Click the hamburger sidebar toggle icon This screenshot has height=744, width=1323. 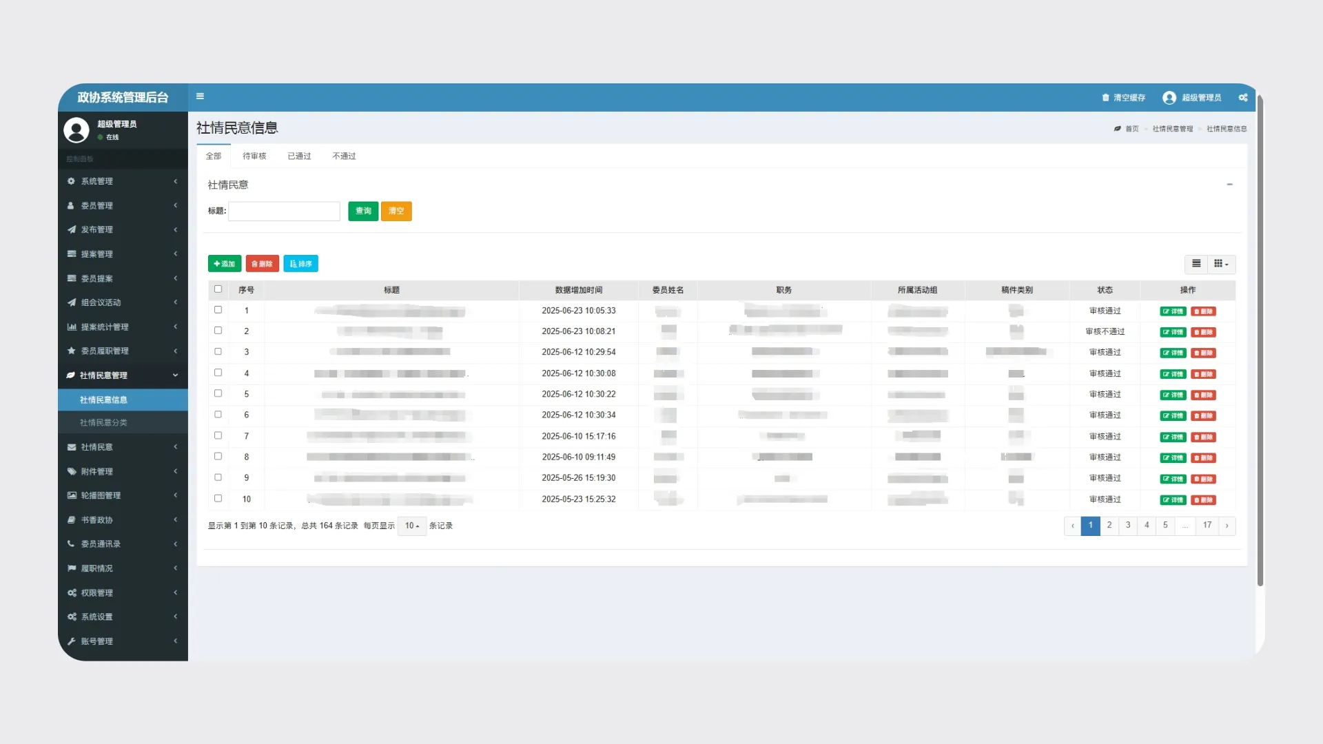click(200, 96)
